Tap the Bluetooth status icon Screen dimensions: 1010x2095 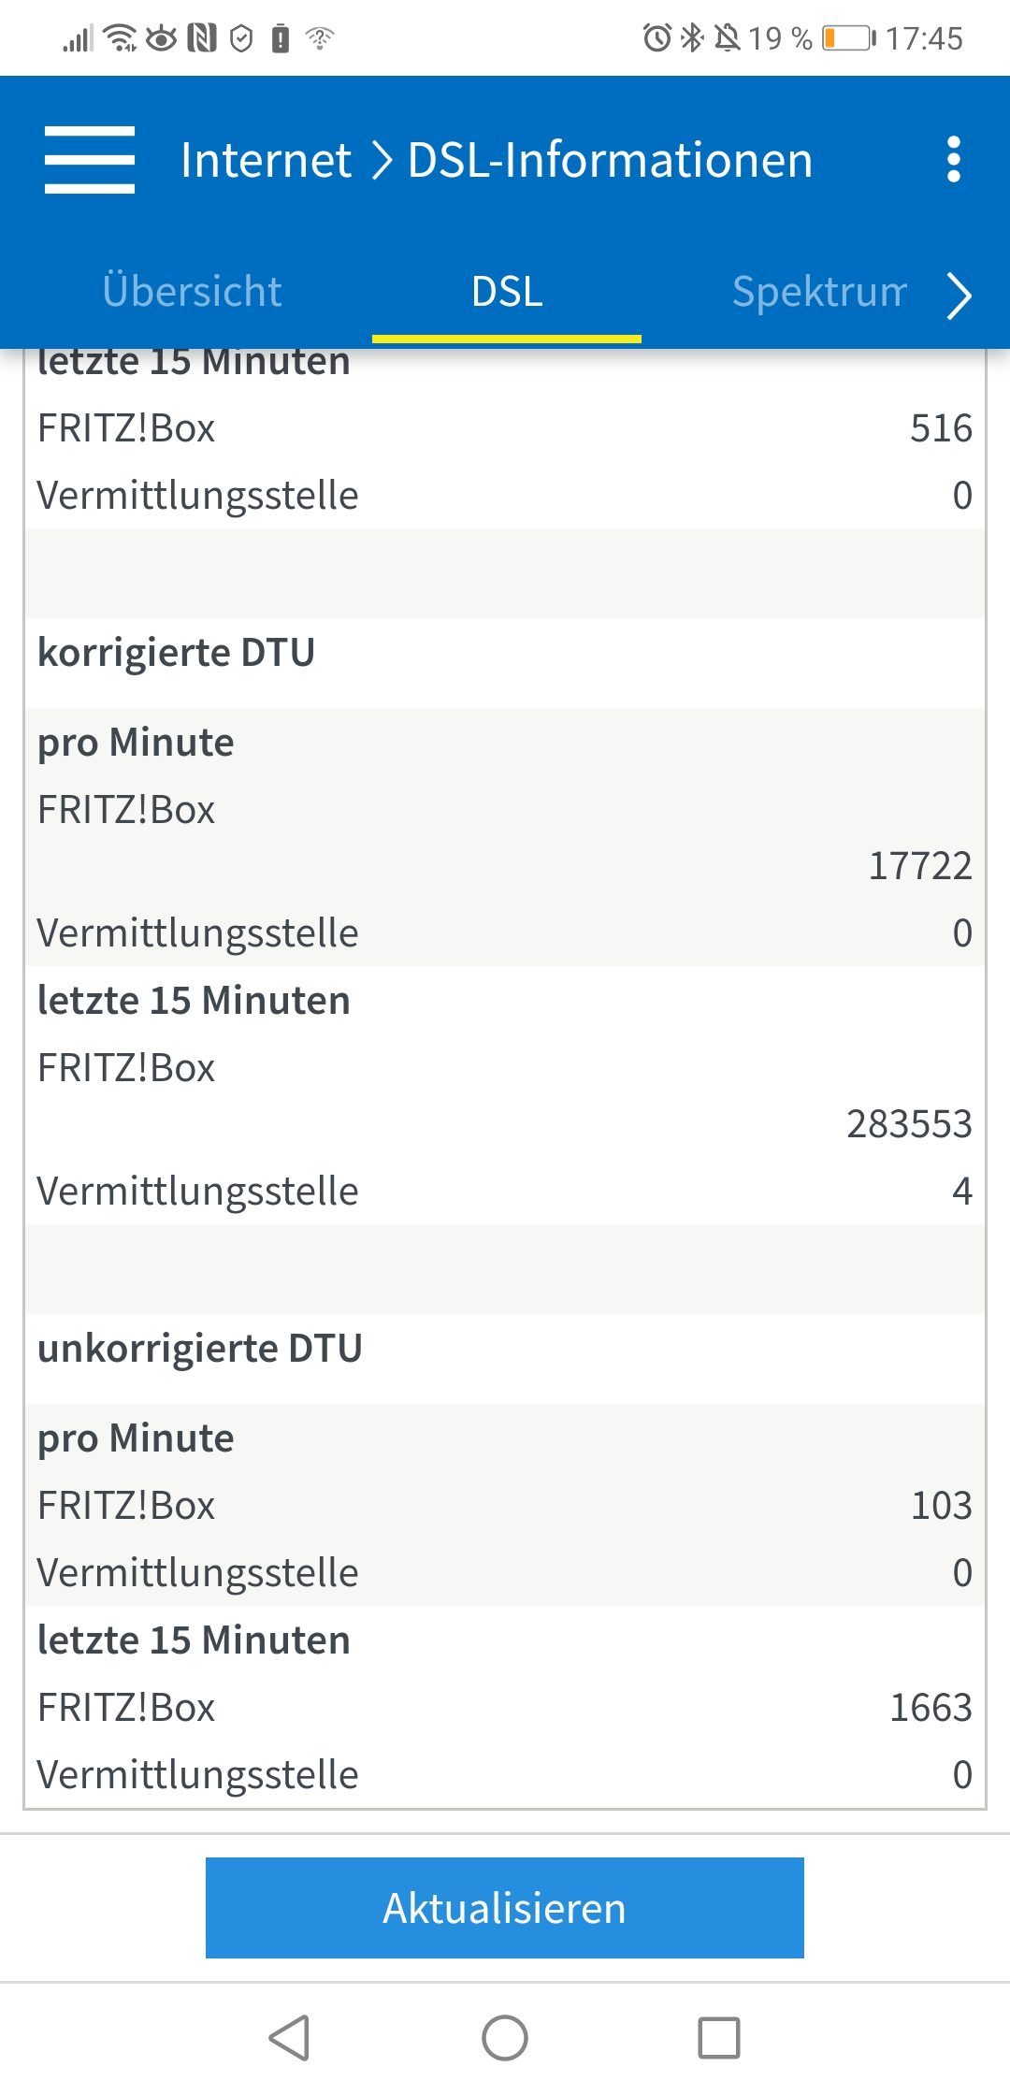pos(692,38)
